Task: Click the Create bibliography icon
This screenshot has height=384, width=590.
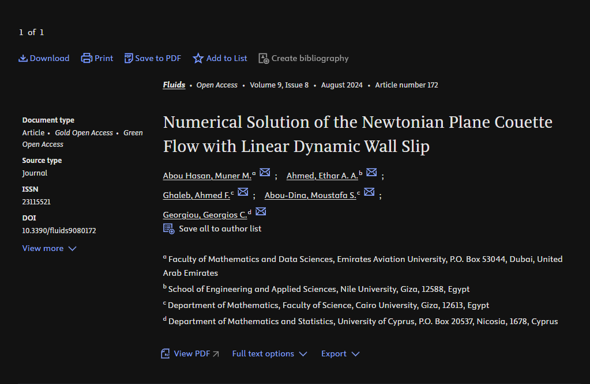Action: click(x=264, y=58)
